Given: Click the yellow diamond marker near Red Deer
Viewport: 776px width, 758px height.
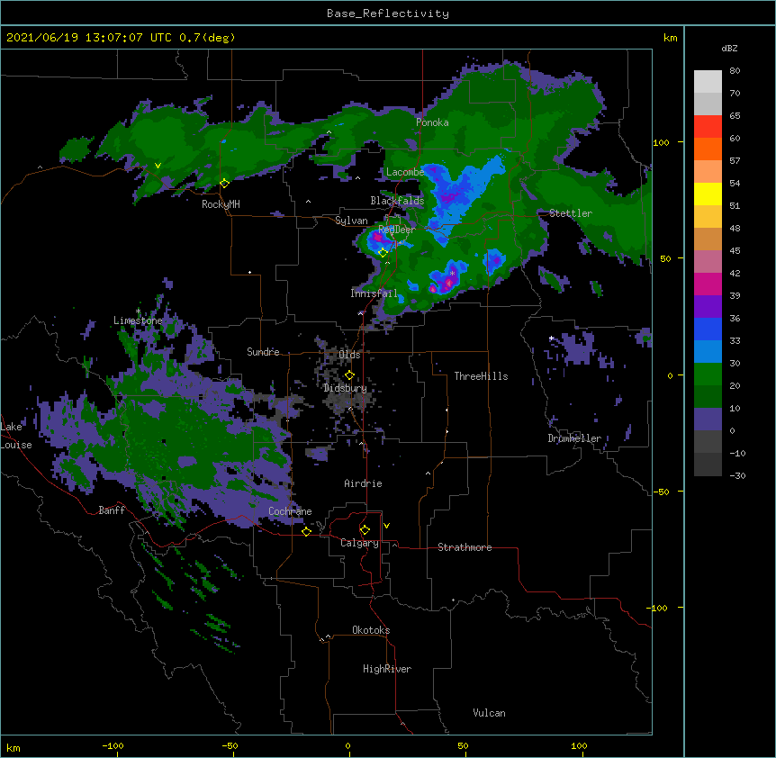Looking at the screenshot, I should [x=383, y=253].
